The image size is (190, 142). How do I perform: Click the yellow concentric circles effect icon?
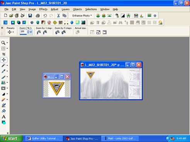tap(55, 23)
